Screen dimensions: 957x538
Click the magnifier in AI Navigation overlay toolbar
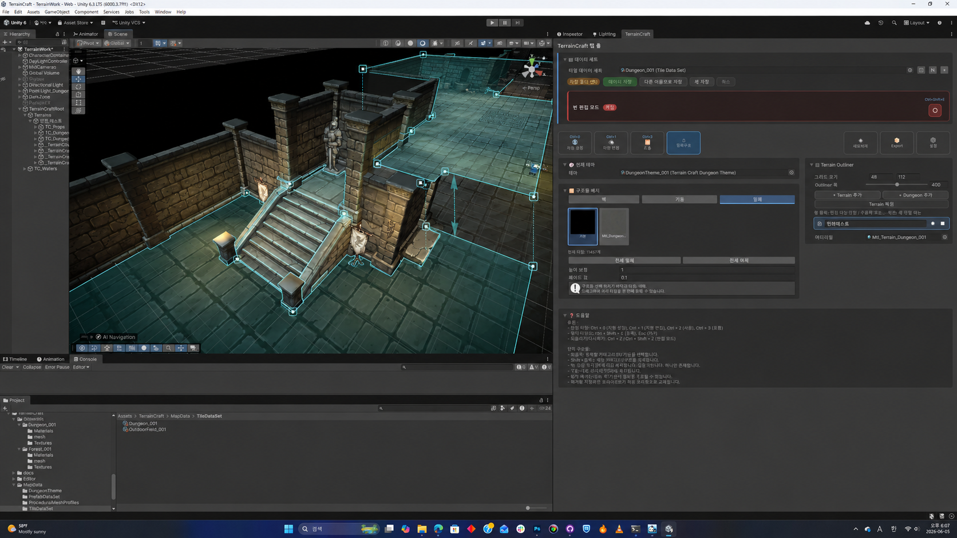tap(168, 348)
